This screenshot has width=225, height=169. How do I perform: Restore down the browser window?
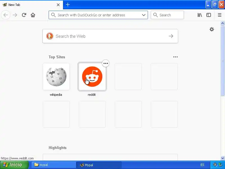click(215, 5)
